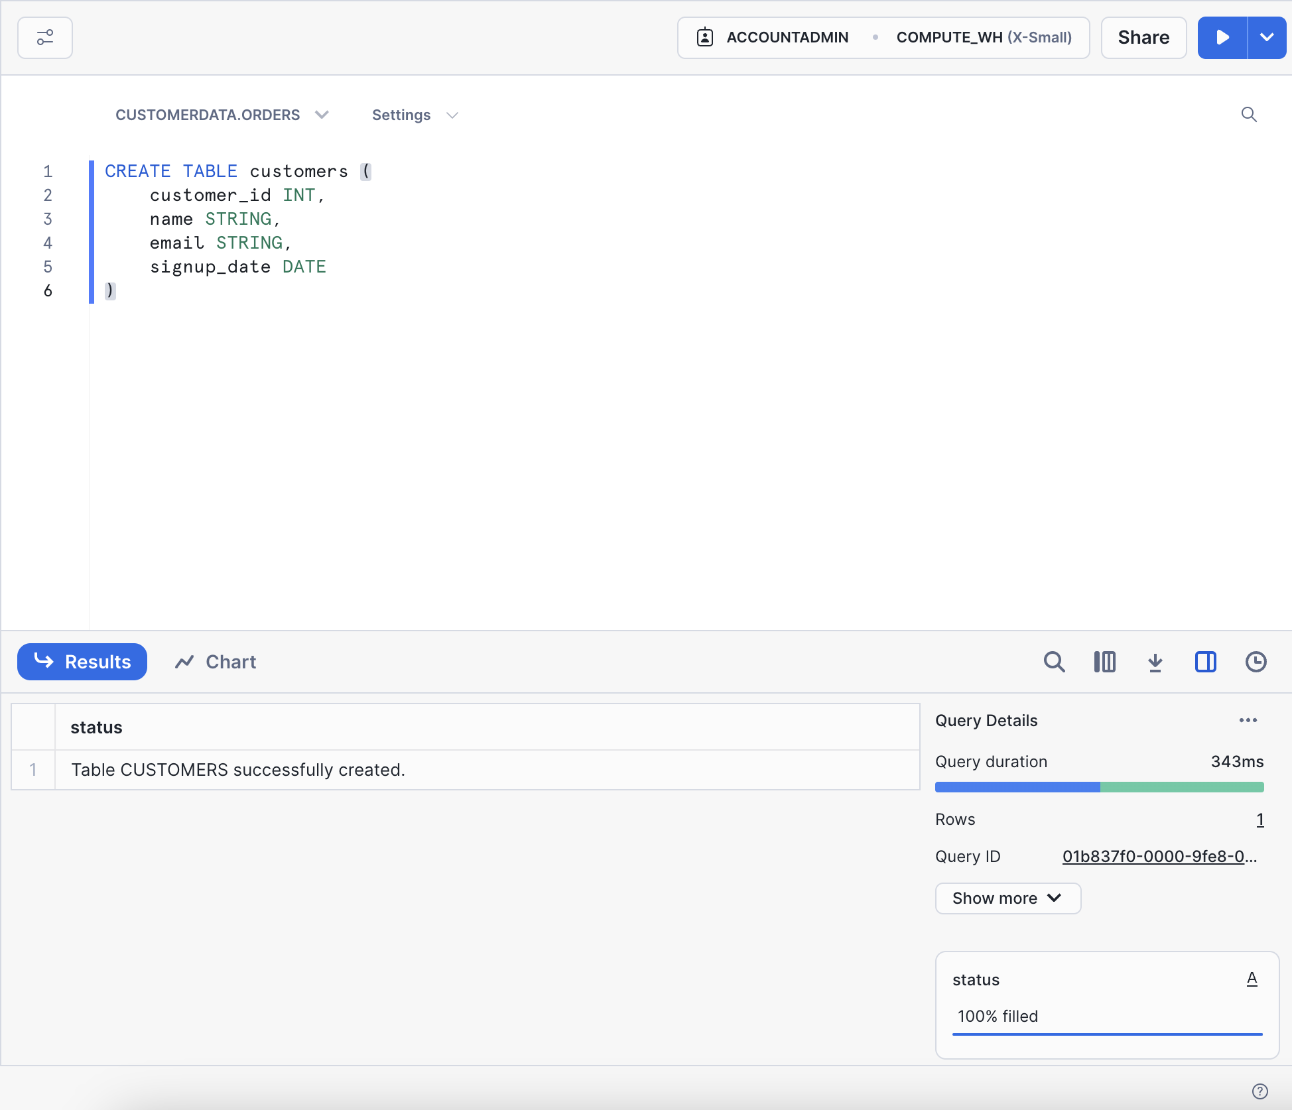Click row number 1 in results table

tap(33, 770)
